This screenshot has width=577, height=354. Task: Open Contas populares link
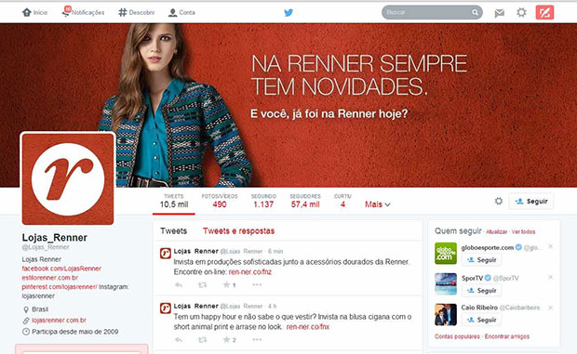click(457, 336)
